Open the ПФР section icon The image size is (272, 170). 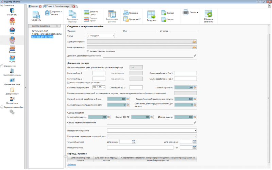click(12, 30)
